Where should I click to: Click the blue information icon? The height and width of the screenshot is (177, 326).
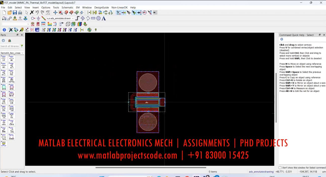click(4, 30)
